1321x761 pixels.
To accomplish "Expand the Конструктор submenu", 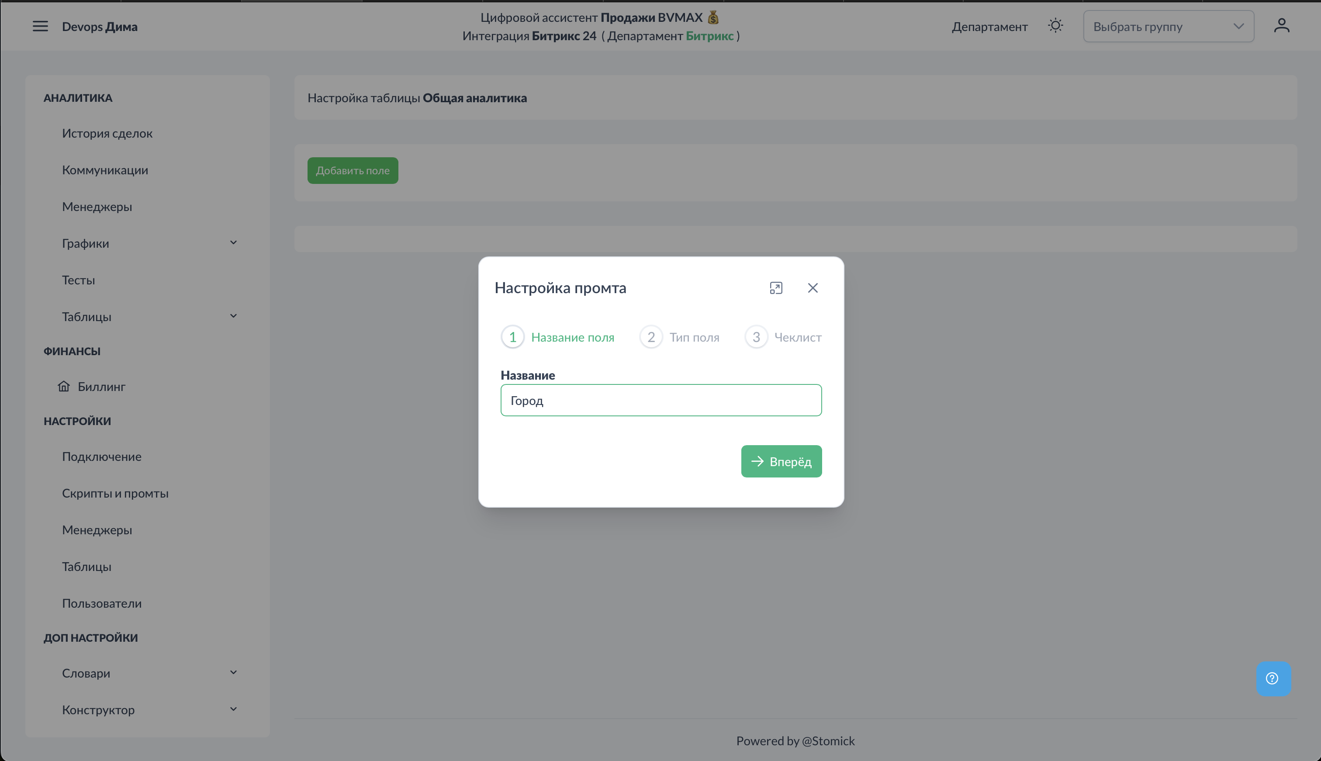I will 233,709.
